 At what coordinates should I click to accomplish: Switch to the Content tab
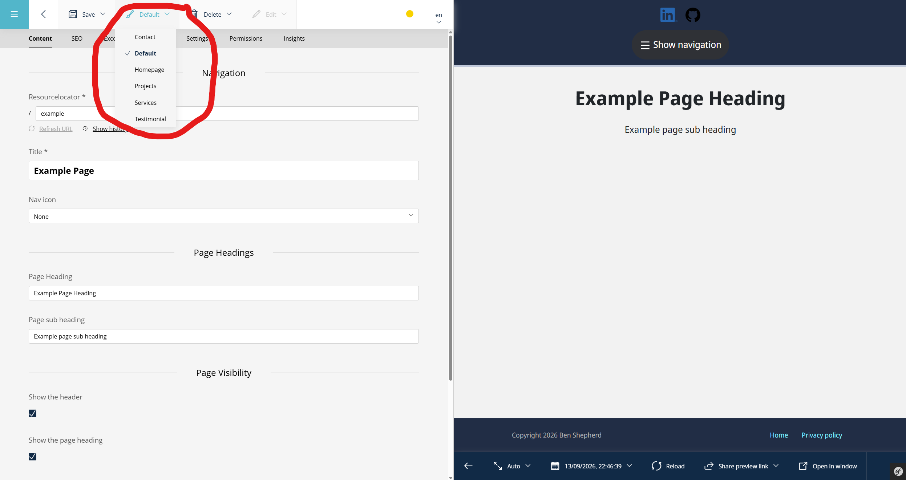click(40, 38)
